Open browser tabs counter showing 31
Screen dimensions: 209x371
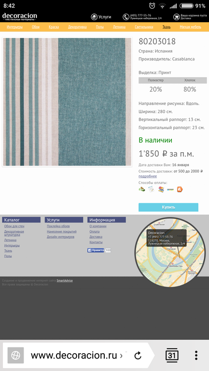pyautogui.click(x=172, y=356)
